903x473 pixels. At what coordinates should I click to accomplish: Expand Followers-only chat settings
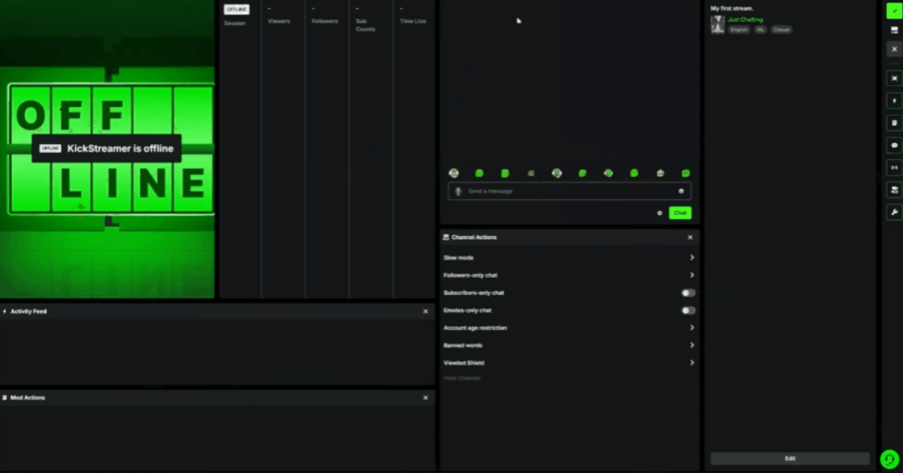[691, 276]
